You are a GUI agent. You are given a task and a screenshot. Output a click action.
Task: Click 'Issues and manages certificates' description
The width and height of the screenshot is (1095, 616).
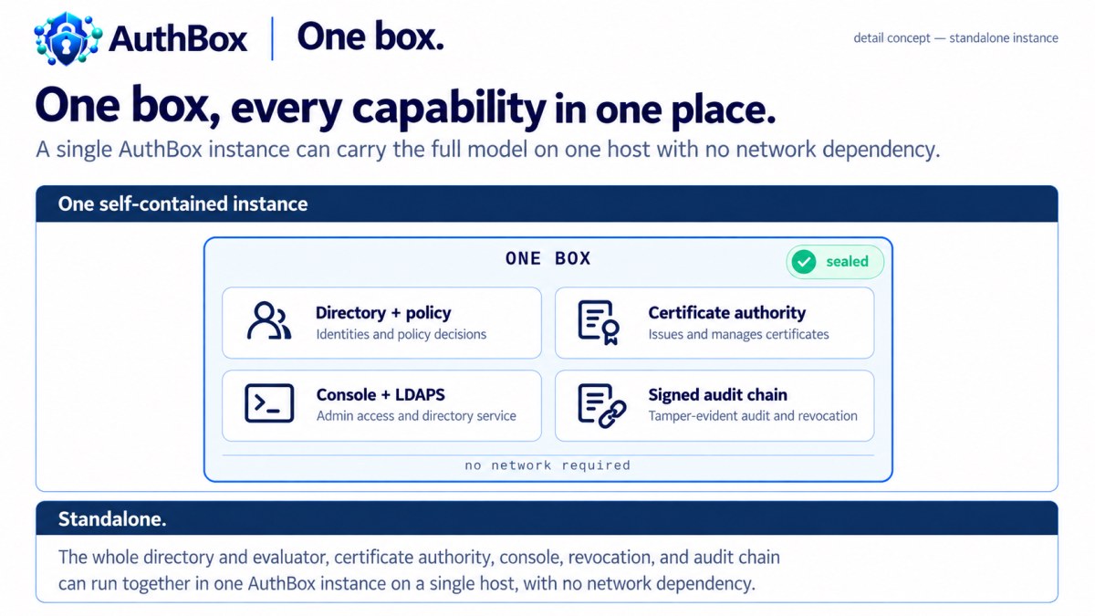pyautogui.click(x=738, y=334)
